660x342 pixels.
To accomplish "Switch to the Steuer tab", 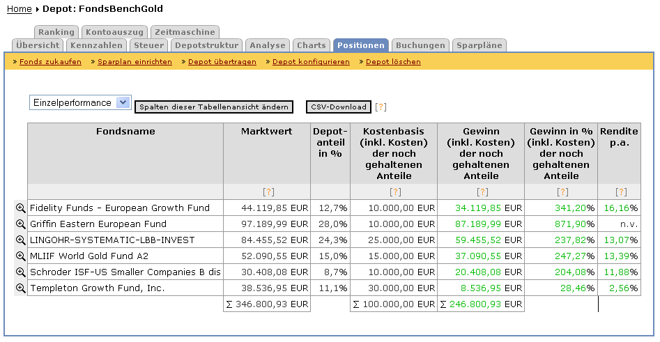I will point(148,45).
